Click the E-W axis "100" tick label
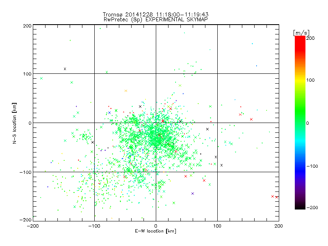The width and height of the screenshot is (328, 246). point(217,226)
